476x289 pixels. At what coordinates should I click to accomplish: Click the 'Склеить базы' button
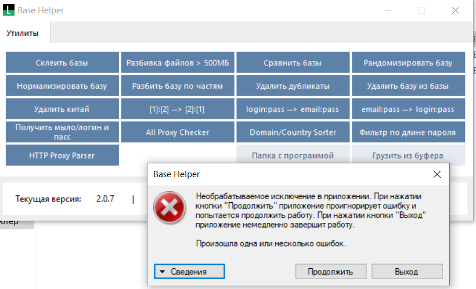tap(62, 63)
